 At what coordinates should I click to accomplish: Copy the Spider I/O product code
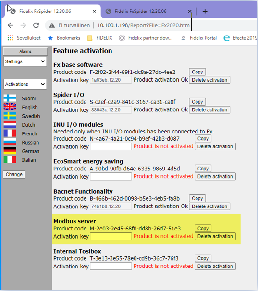[197, 102]
